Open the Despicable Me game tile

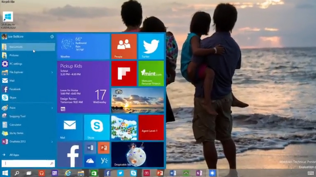pos(138,154)
